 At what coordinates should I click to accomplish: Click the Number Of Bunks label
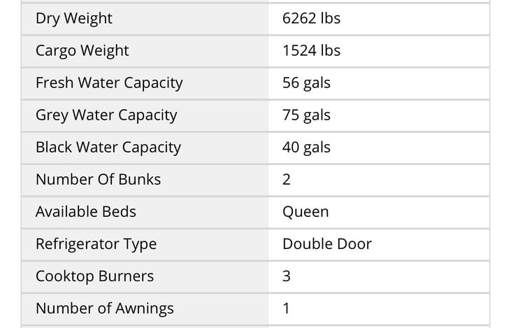(99, 180)
